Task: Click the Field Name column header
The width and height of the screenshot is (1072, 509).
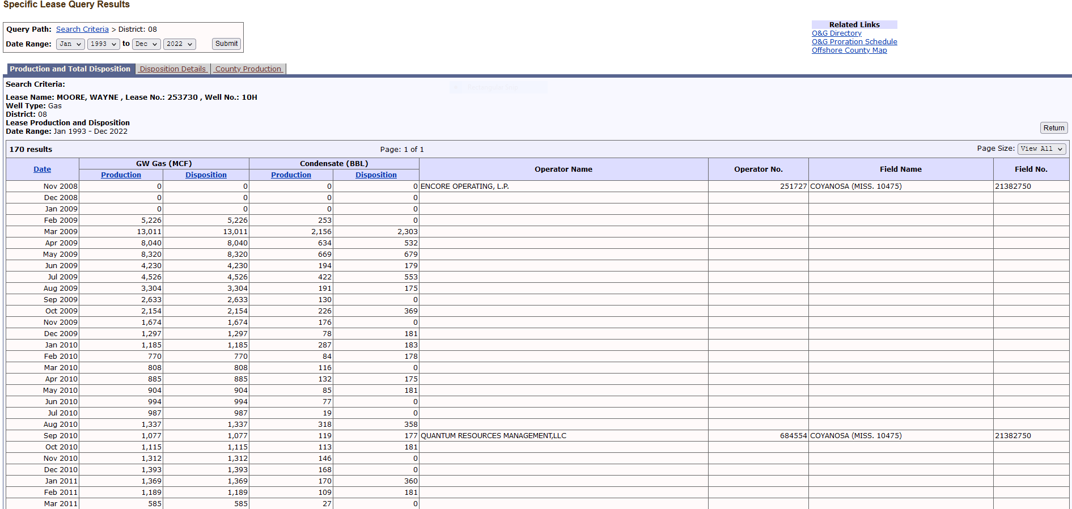Action: coord(900,169)
